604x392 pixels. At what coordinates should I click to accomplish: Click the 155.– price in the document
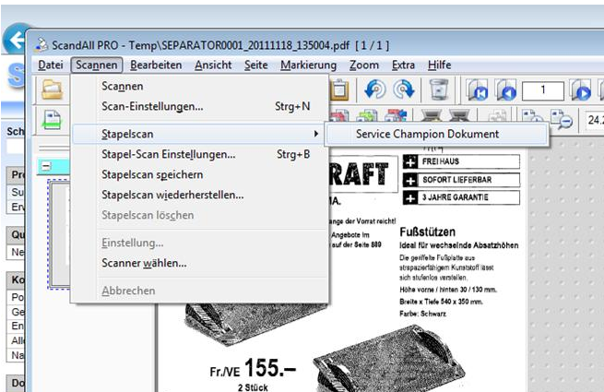point(270,367)
